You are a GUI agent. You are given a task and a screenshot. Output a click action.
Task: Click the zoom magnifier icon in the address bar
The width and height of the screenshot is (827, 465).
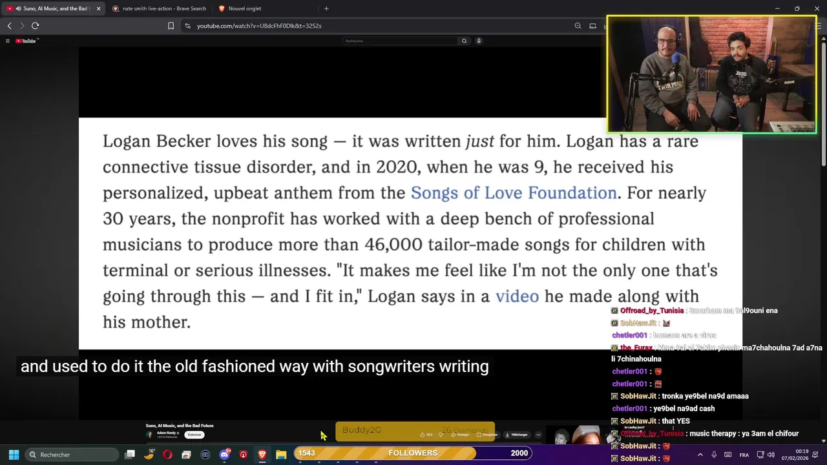coord(578,26)
